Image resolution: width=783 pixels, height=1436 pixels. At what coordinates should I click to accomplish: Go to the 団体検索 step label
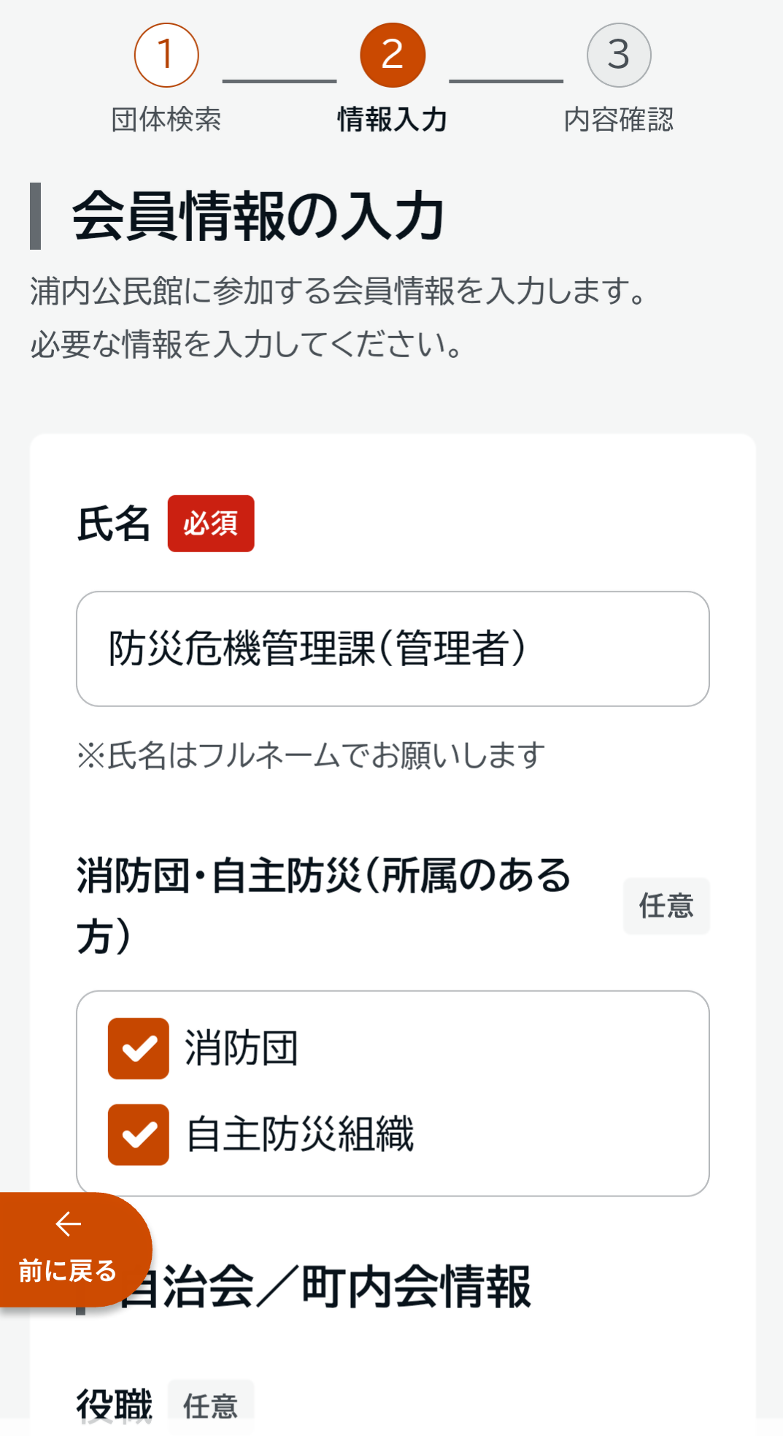tap(166, 120)
